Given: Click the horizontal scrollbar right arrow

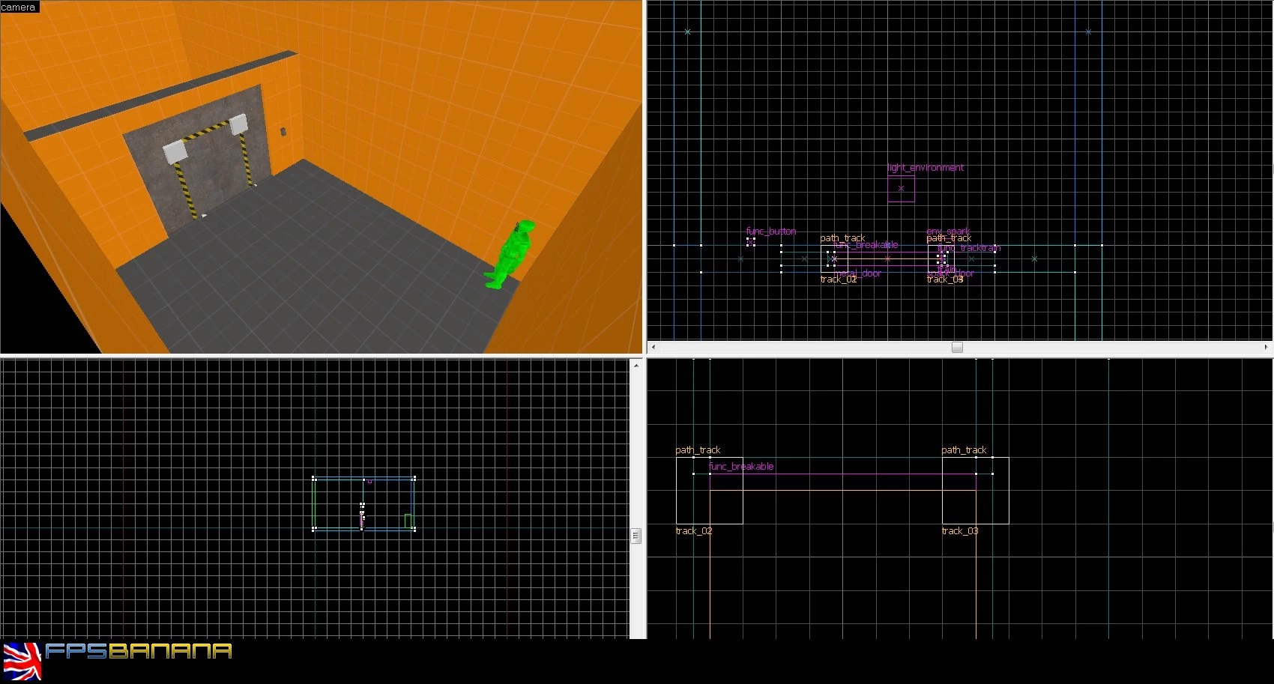Looking at the screenshot, I should pyautogui.click(x=1266, y=347).
